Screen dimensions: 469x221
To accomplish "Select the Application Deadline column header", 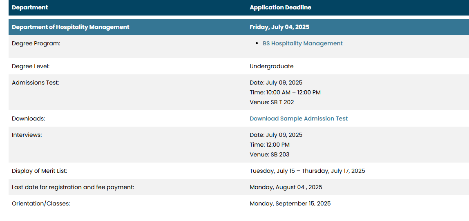I will point(280,7).
